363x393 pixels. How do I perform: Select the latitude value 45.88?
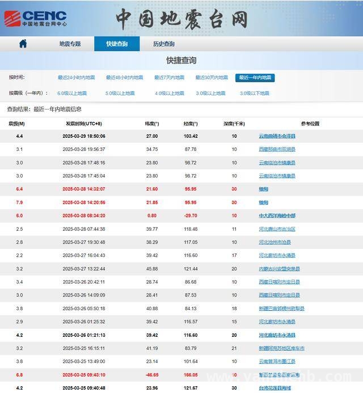[152, 269]
